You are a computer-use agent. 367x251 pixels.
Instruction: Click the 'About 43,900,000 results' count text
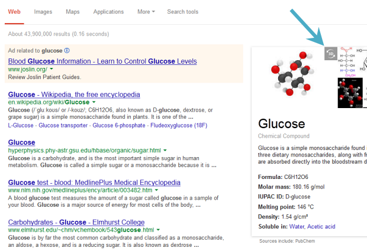click(x=59, y=34)
